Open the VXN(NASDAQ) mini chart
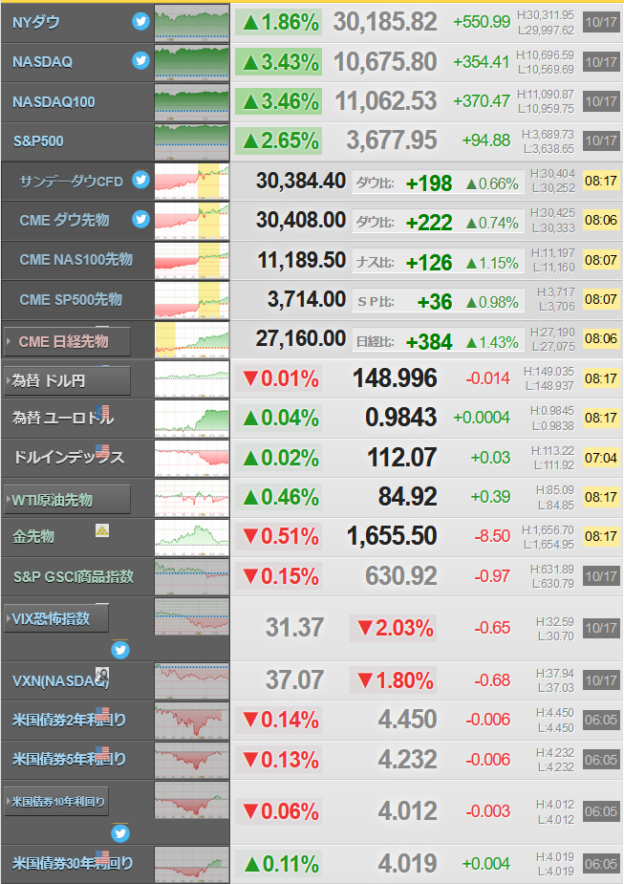 (192, 681)
